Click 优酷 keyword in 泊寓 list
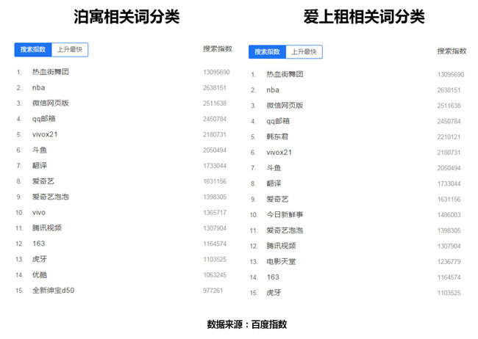Screen dimensions: 478x339 coord(40,274)
